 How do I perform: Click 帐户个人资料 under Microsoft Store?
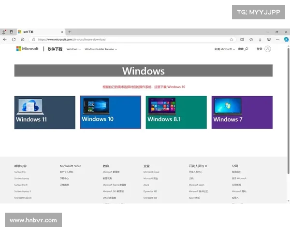pos(66,172)
